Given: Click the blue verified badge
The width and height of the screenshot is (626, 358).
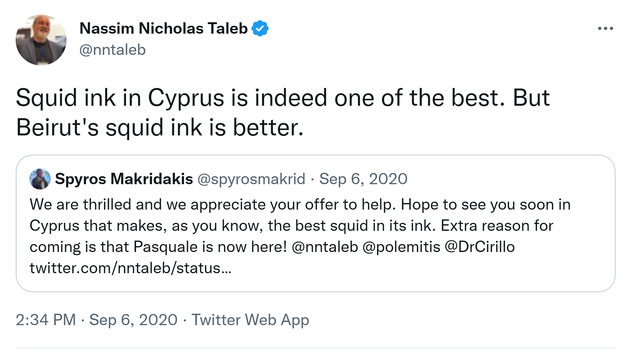Looking at the screenshot, I should tap(260, 28).
